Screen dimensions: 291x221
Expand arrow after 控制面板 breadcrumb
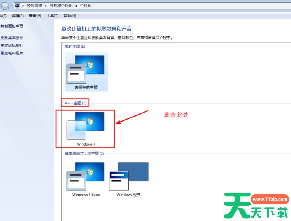[x=46, y=6]
